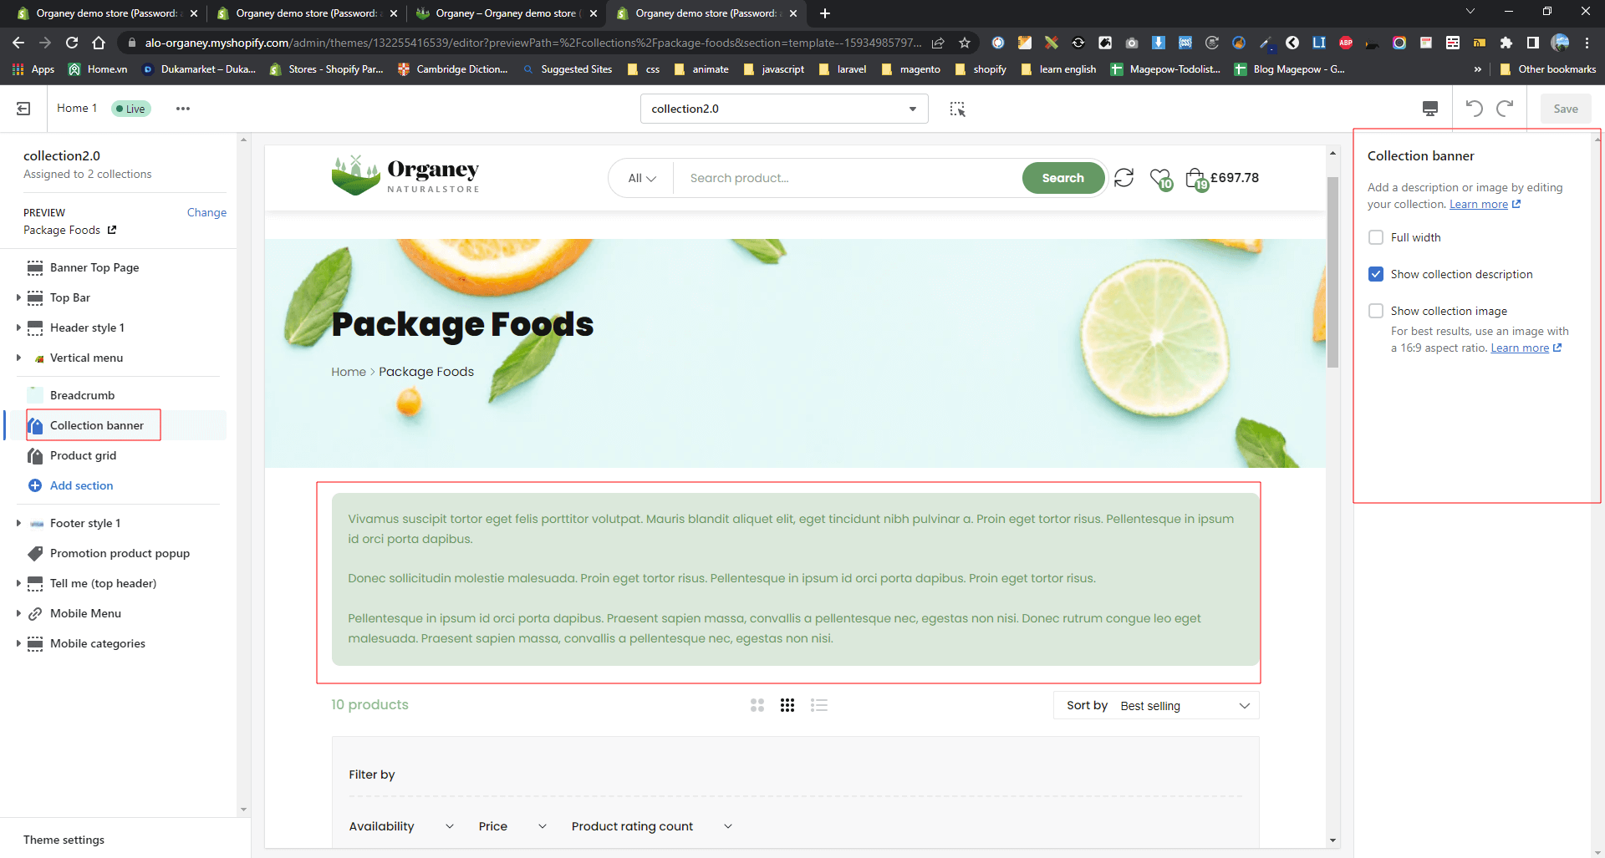Uncheck Show collection description

(x=1376, y=274)
